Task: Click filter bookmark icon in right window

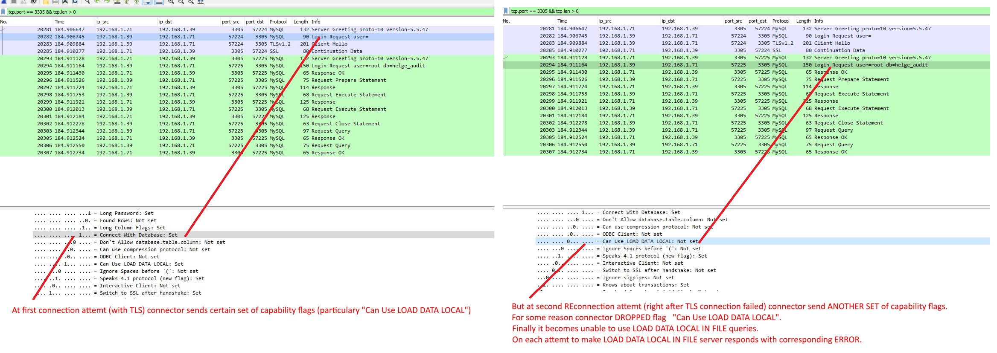Action: 506,11
